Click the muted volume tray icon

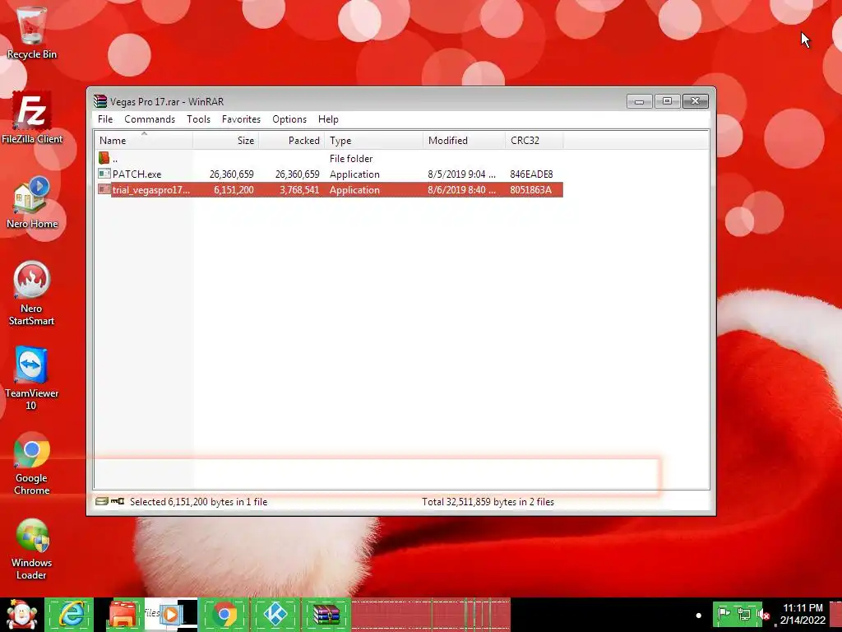click(x=763, y=613)
